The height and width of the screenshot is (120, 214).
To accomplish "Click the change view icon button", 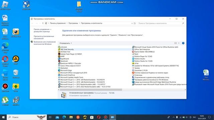I will tap(176, 43).
